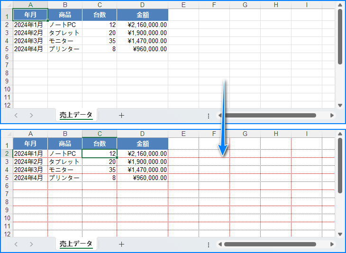Click scroll up arrow in bottom window
The height and width of the screenshot is (253, 346).
pos(340,134)
